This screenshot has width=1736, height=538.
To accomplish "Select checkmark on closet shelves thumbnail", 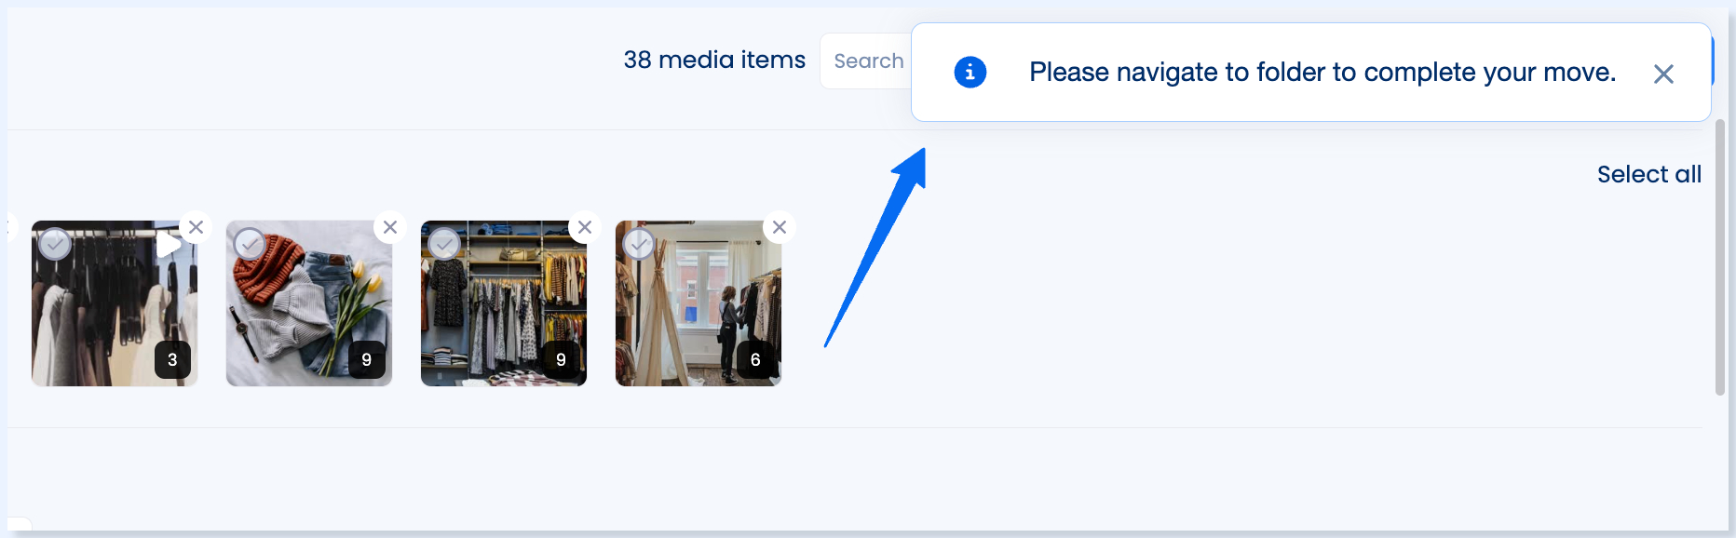I will coord(444,244).
